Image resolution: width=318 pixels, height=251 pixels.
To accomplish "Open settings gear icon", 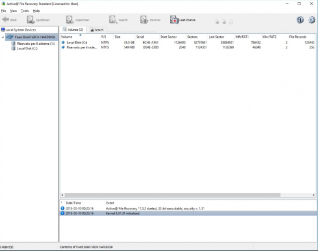I will tap(312, 20).
